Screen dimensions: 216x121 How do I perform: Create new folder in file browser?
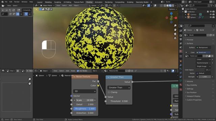click(x=19, y=10)
